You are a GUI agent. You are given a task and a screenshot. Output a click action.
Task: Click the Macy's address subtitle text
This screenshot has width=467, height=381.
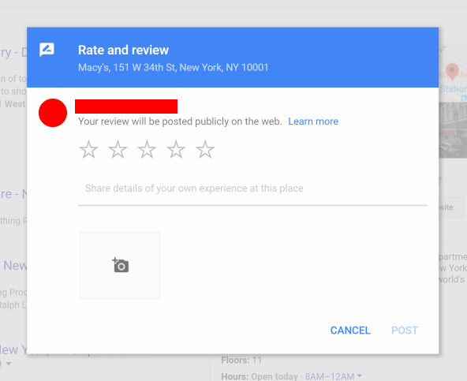tap(173, 68)
